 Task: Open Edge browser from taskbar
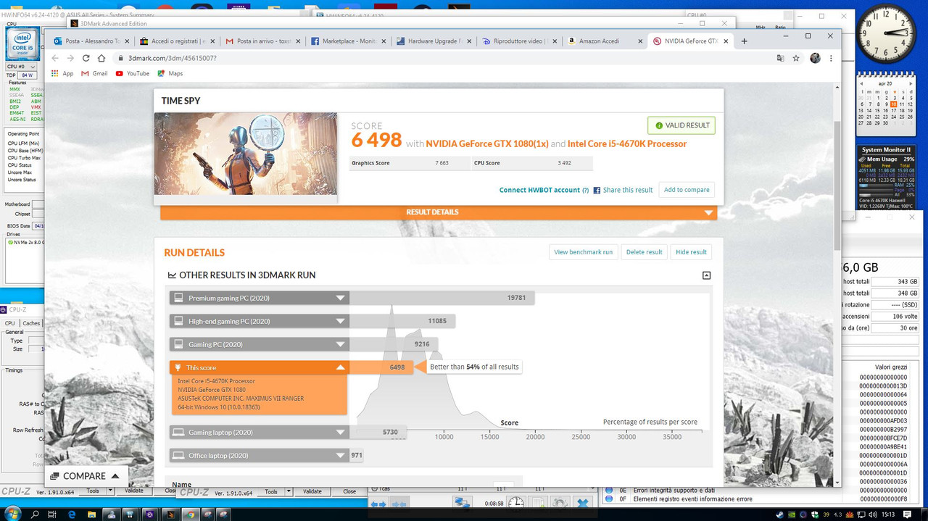[72, 514]
